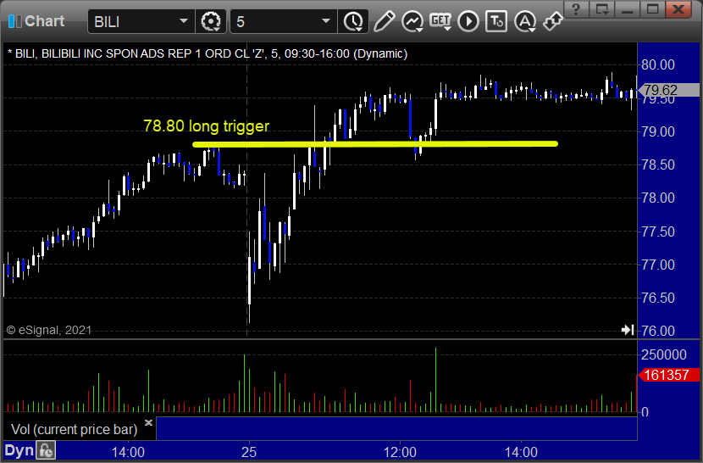Image resolution: width=703 pixels, height=463 pixels.
Task: Open the text tool icon
Action: [496, 21]
